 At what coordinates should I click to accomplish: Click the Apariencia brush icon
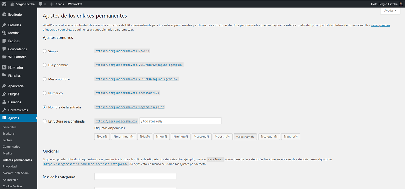point(4,86)
